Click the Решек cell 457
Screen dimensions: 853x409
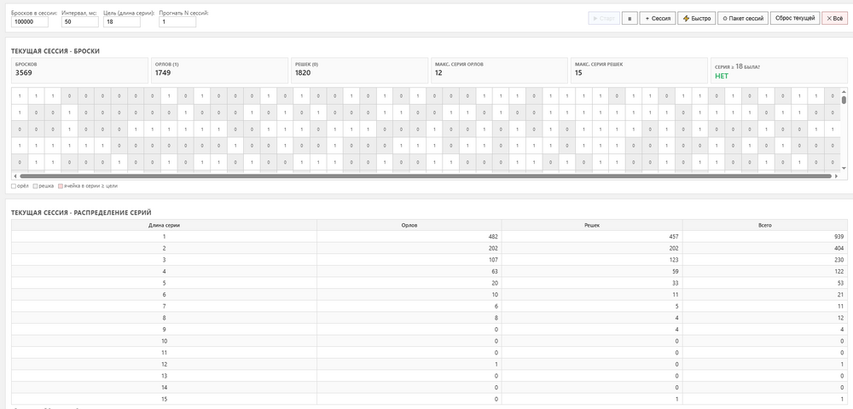click(592, 237)
